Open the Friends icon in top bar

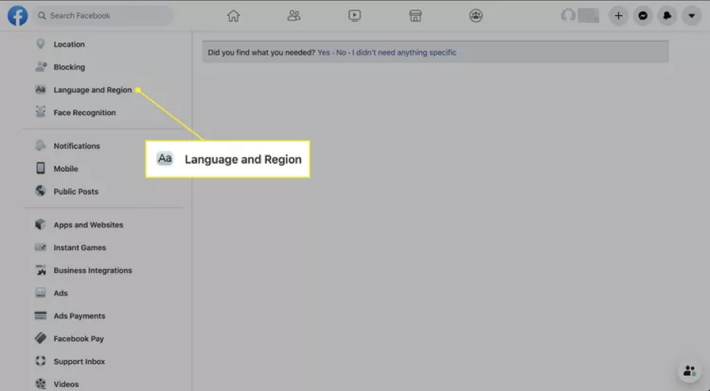tap(294, 15)
